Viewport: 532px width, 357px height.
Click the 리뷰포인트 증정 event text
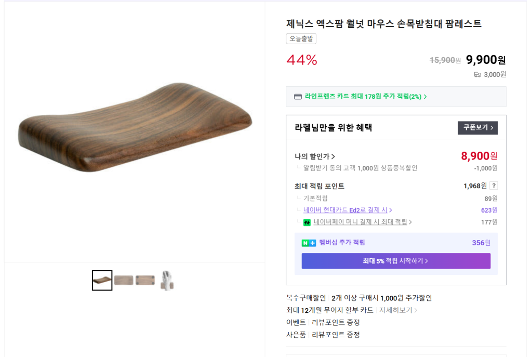click(x=336, y=323)
